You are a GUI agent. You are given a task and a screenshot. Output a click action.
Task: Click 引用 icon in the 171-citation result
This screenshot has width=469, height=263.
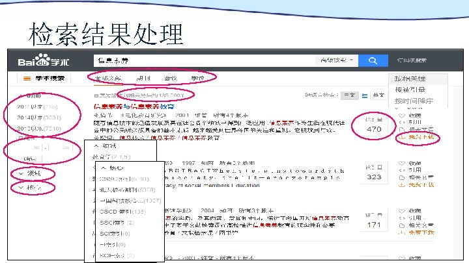pyautogui.click(x=402, y=218)
